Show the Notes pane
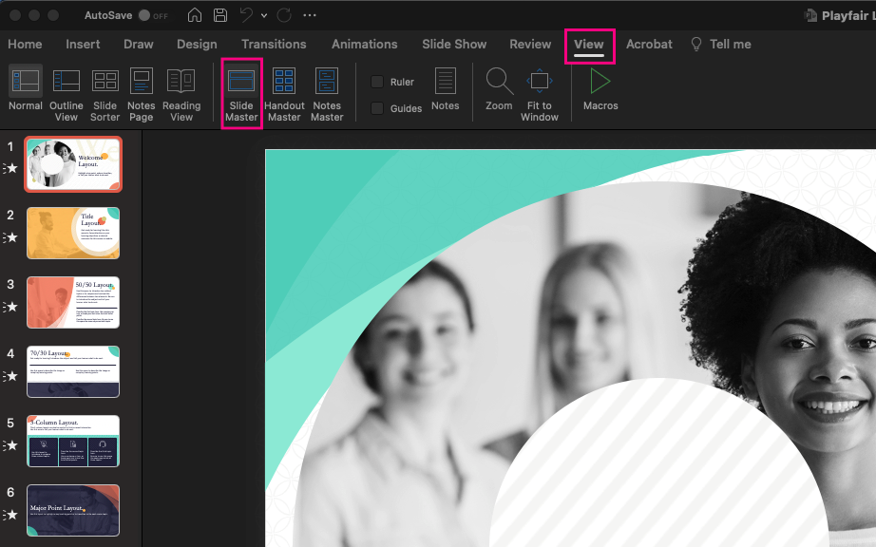 pyautogui.click(x=445, y=90)
